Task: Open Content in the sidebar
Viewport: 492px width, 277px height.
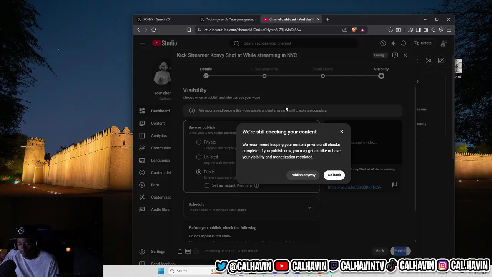Action: point(155,123)
